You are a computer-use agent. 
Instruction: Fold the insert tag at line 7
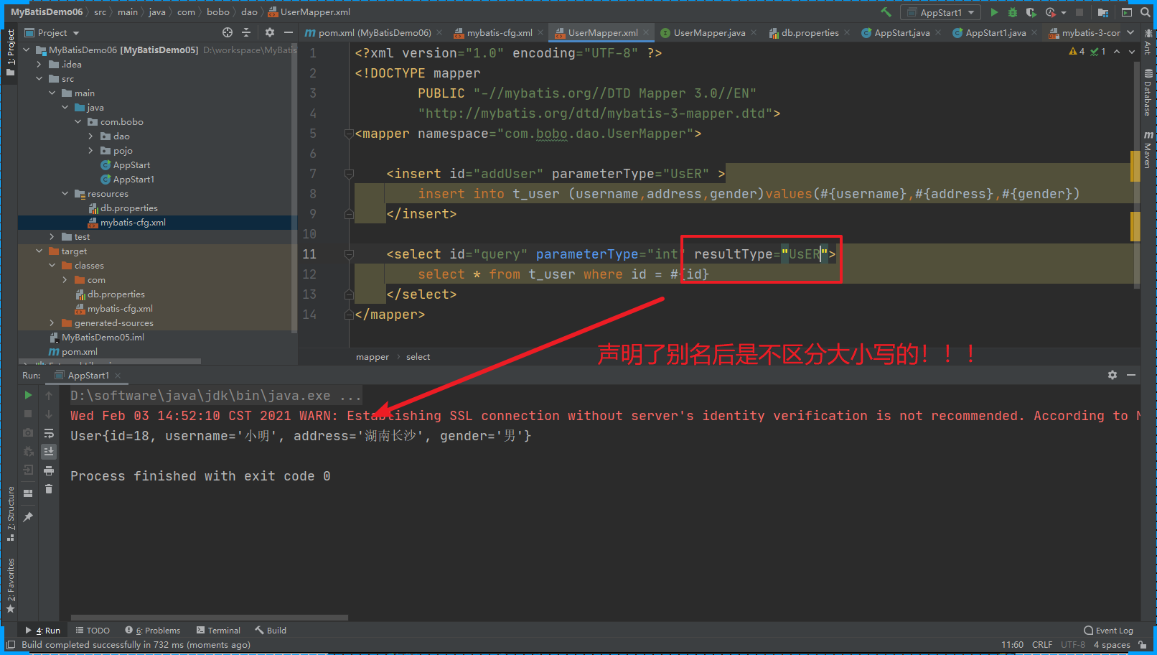pyautogui.click(x=349, y=174)
